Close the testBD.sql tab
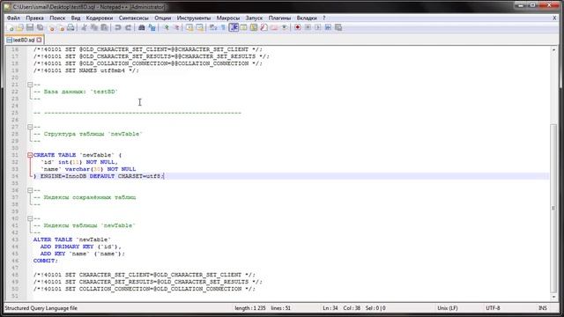The height and width of the screenshot is (317, 564). pos(39,40)
